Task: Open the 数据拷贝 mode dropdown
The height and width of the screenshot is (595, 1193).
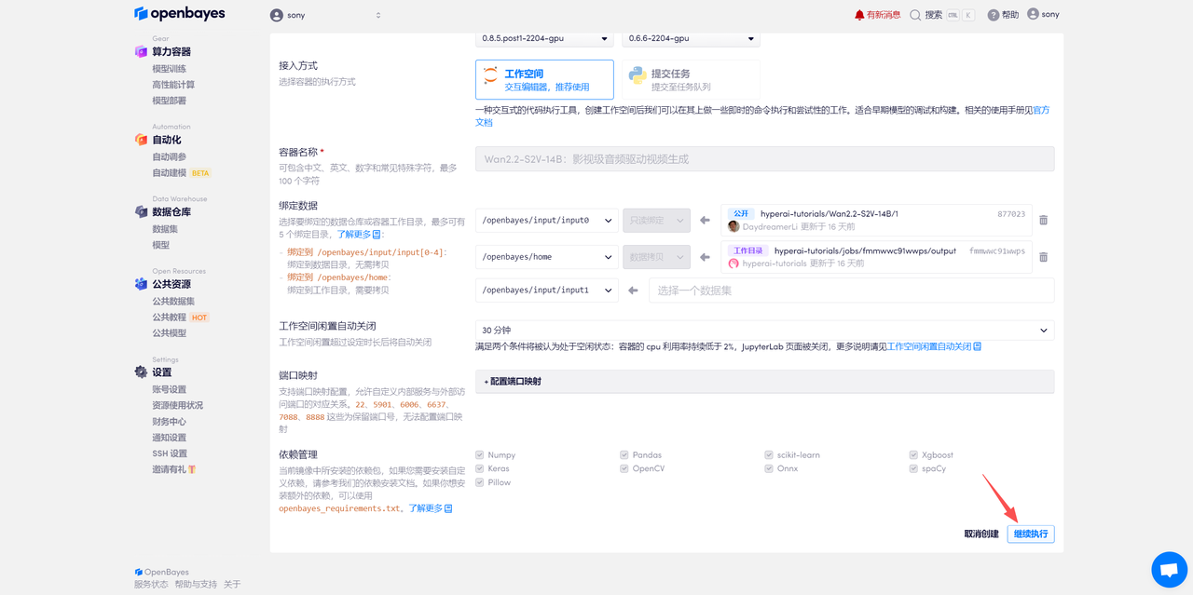Action: click(656, 257)
